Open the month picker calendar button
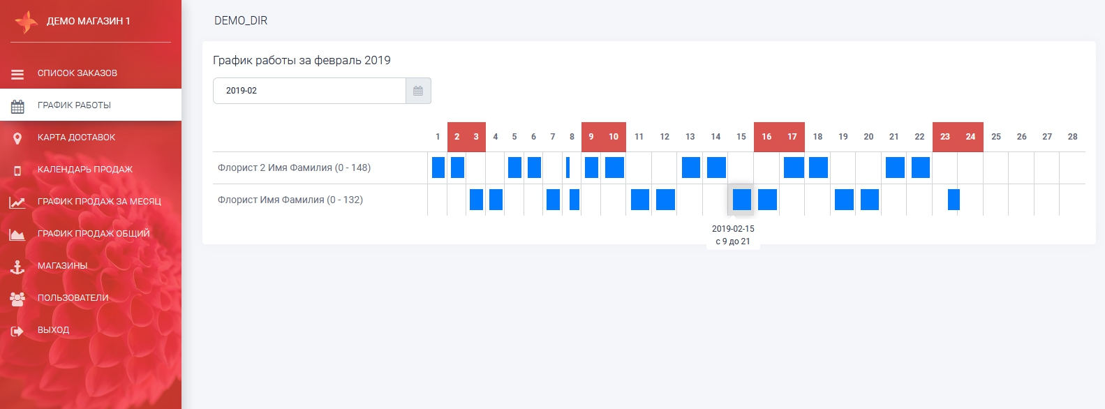This screenshot has height=409, width=1105. pos(418,91)
